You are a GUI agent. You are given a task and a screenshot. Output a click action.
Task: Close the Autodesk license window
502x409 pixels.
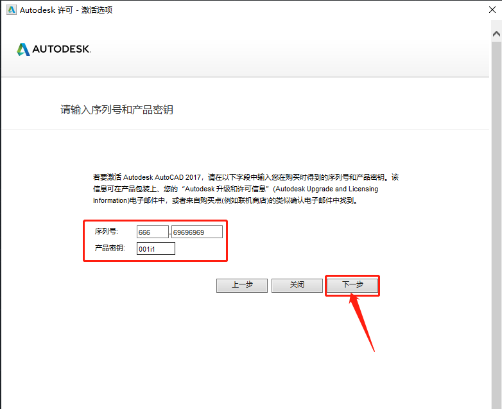492,10
